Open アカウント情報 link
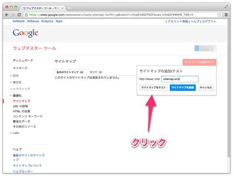This screenshot has height=176, width=233. (178, 21)
